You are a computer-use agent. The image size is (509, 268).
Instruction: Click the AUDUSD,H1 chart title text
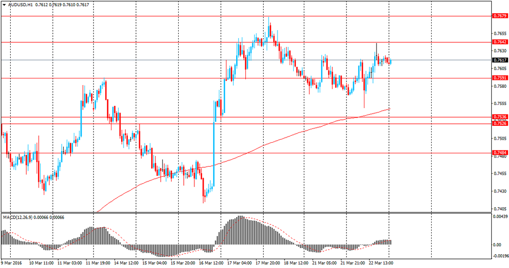(21, 5)
